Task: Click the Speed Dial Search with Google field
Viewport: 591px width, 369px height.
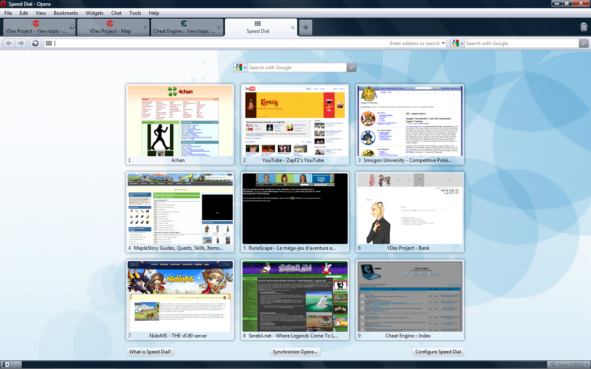Action: [297, 68]
